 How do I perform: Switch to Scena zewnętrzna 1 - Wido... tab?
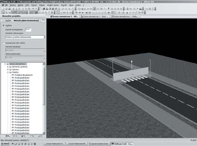coord(125,16)
